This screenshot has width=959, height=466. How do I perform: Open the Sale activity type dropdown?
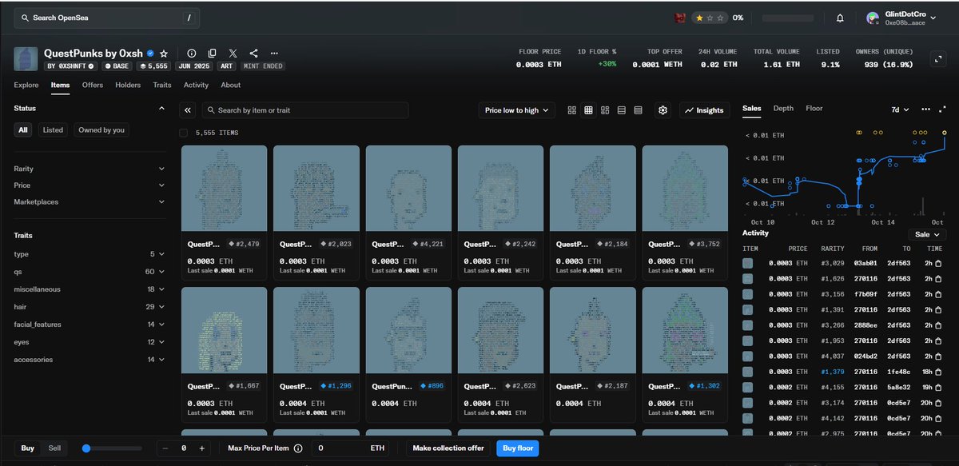coord(927,234)
